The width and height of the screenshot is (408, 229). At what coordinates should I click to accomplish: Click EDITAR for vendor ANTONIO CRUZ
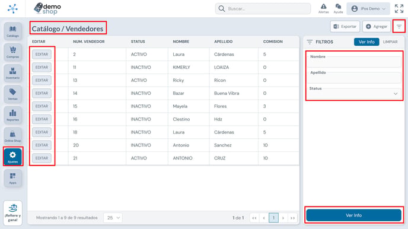tap(42, 158)
